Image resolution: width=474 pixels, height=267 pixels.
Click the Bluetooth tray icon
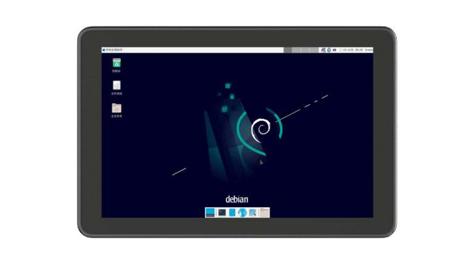(x=329, y=50)
